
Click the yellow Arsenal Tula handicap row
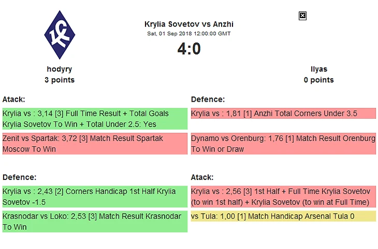click(x=283, y=216)
